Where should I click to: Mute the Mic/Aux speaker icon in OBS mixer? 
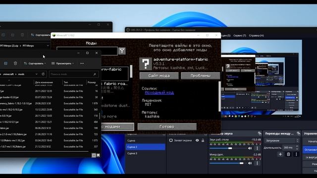(250, 163)
